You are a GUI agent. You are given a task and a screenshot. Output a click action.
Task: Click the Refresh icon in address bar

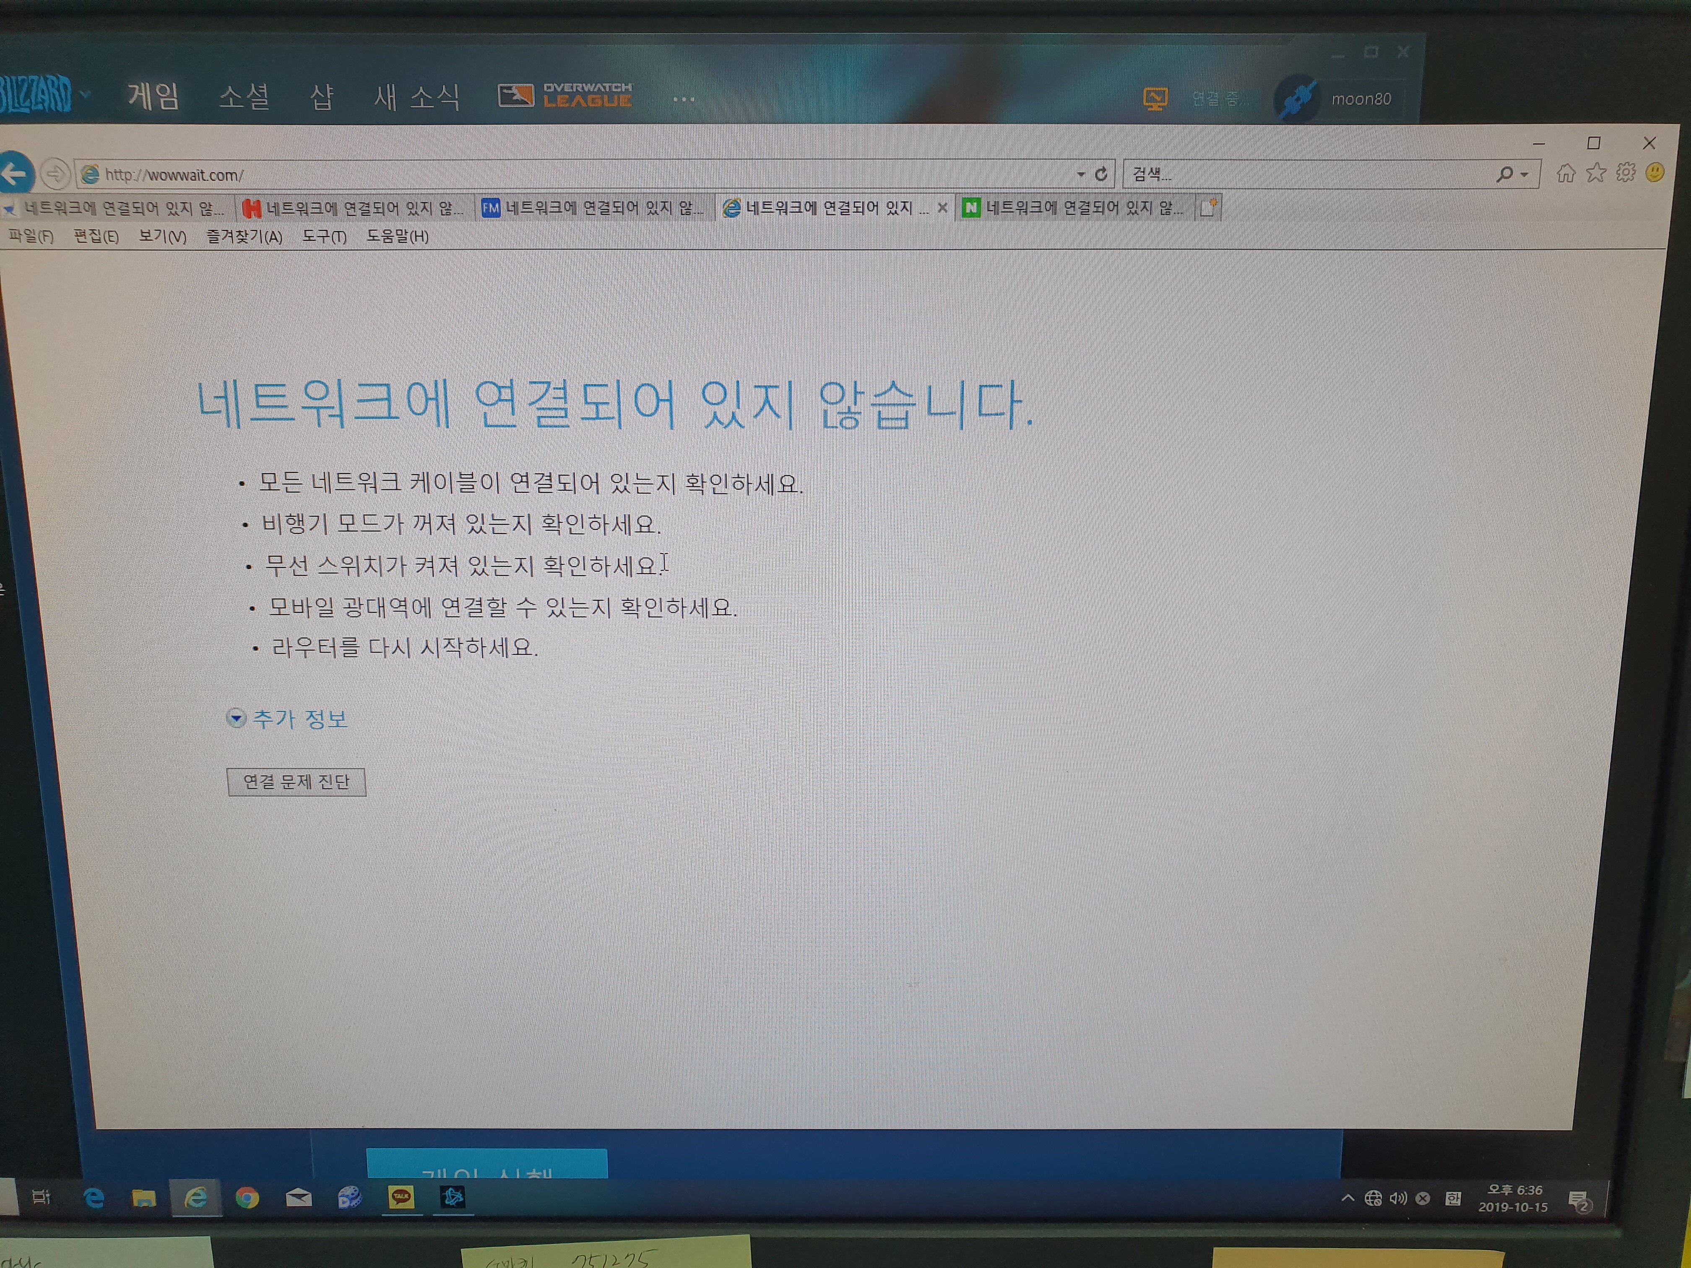pyautogui.click(x=1101, y=174)
